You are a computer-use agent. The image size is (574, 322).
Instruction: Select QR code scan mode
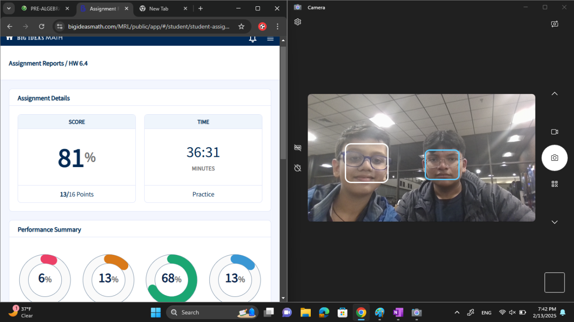click(555, 184)
